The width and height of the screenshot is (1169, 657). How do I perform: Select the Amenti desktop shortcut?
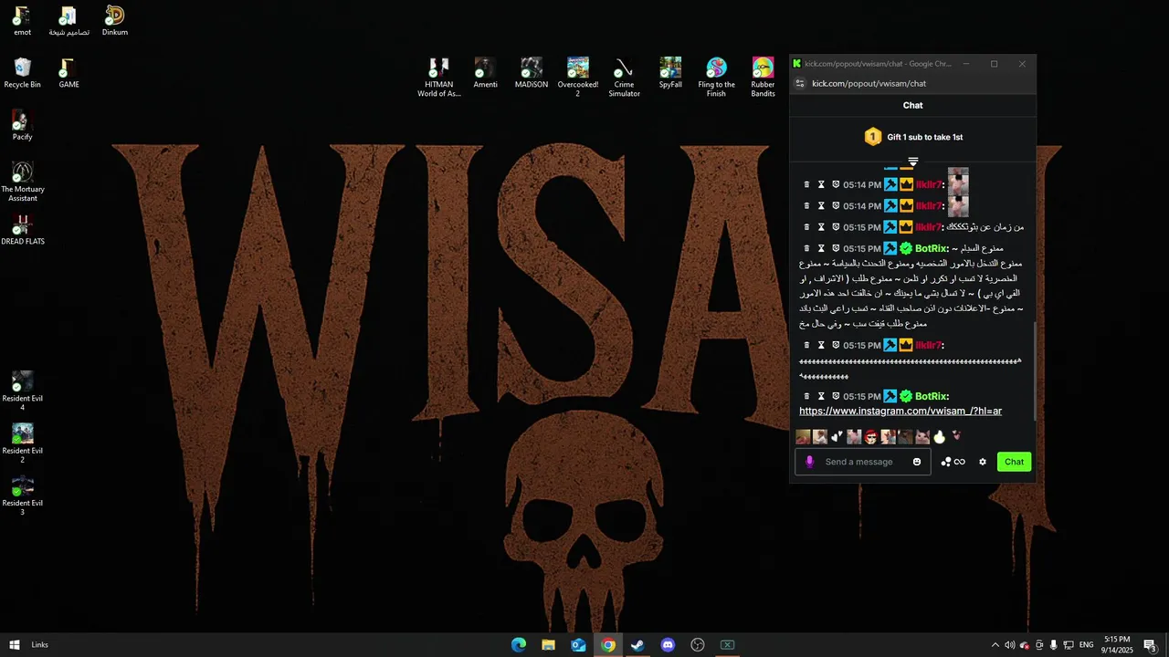(485, 73)
